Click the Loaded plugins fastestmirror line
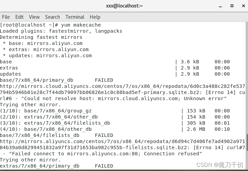The width and height of the screenshot is (248, 171). point(61,31)
